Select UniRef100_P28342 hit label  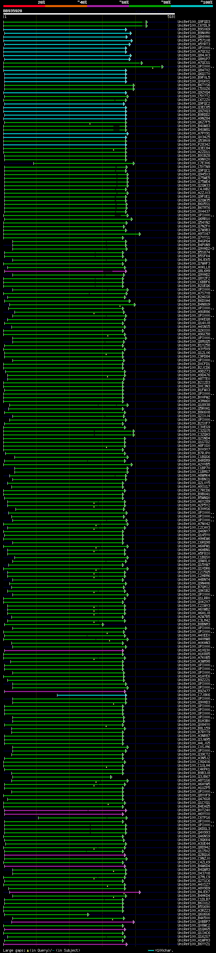[x=194, y=145]
